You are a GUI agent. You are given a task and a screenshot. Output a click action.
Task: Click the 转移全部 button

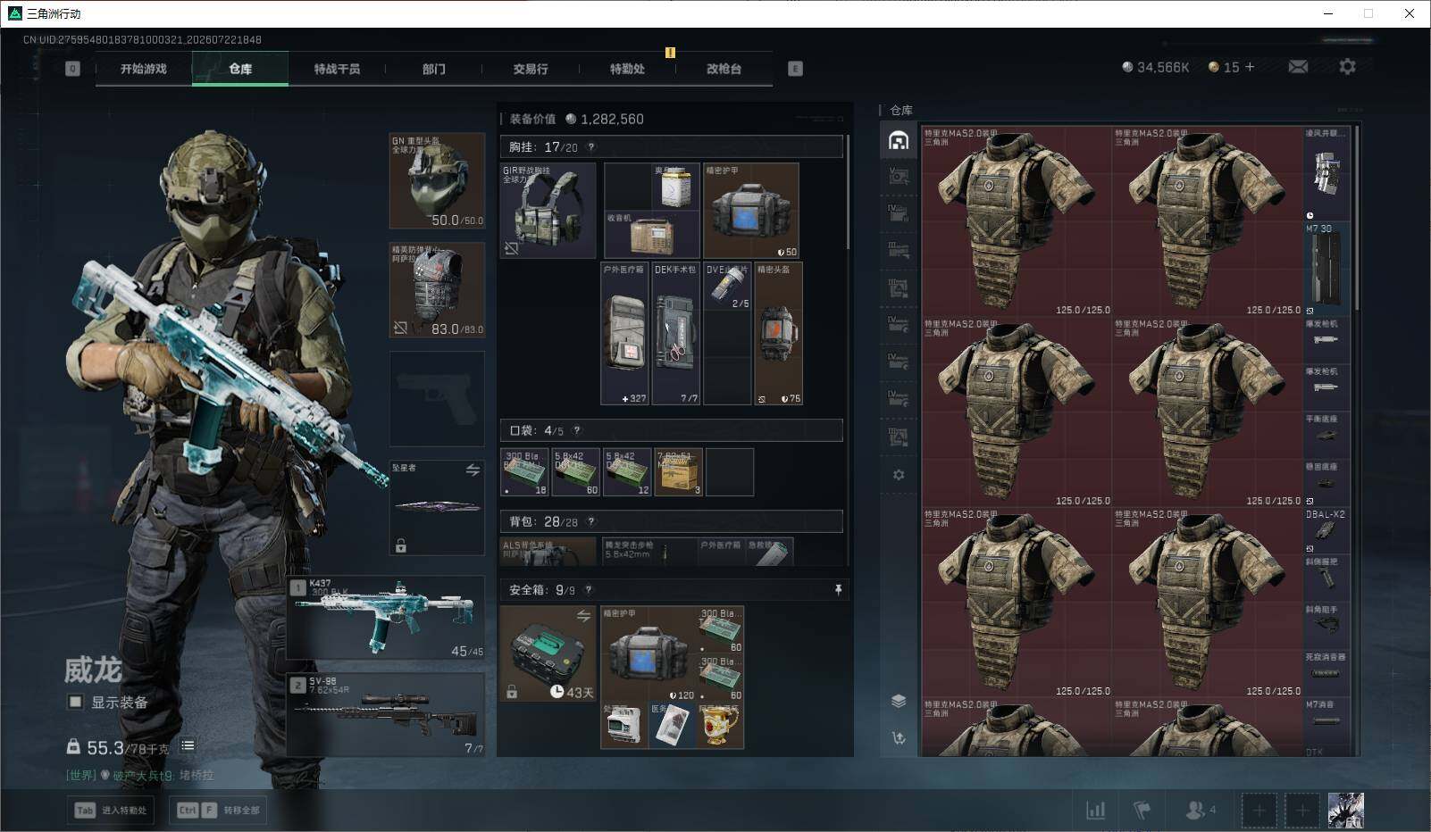pos(219,811)
